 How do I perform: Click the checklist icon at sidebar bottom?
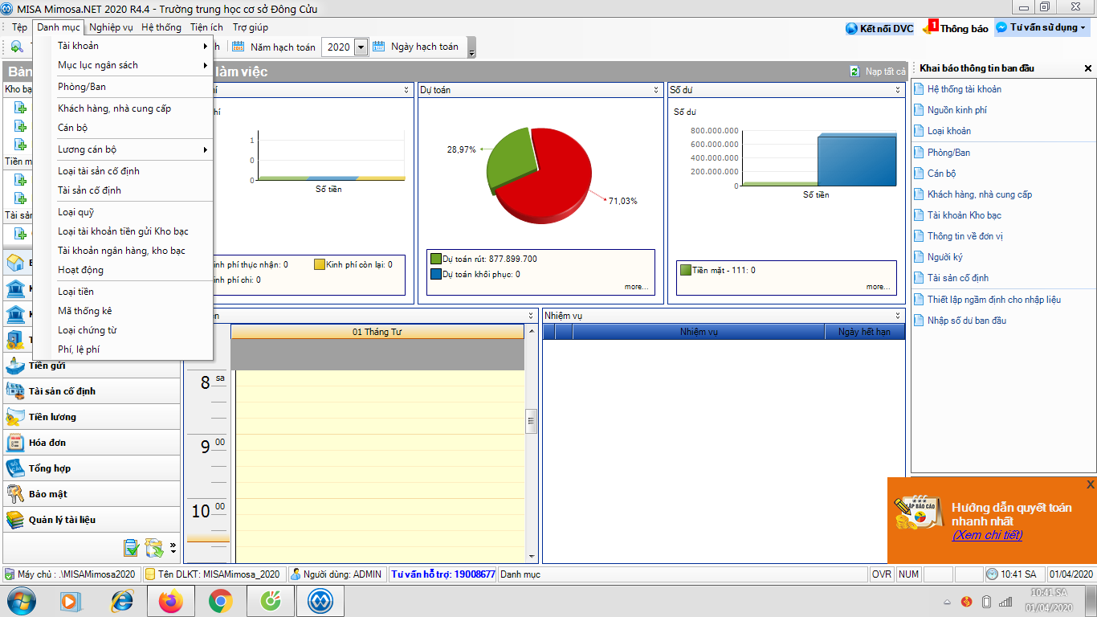132,548
